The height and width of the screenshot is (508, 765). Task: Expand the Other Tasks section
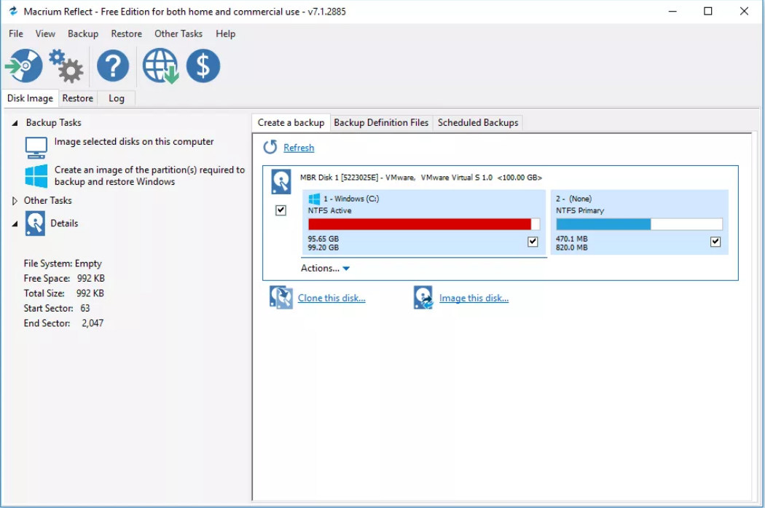point(15,201)
